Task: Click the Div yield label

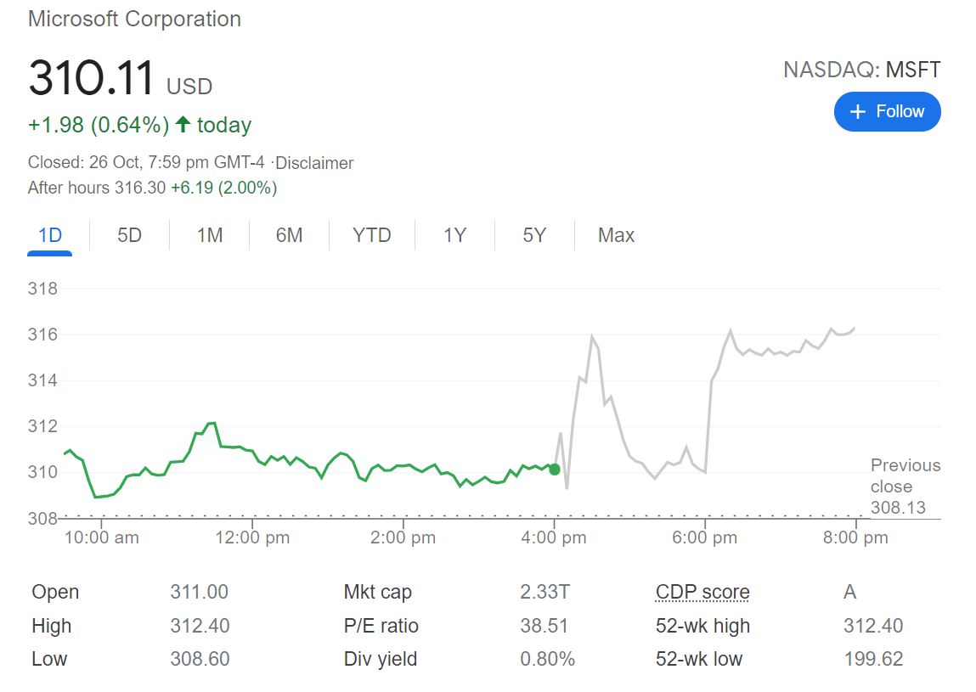Action: (x=381, y=658)
